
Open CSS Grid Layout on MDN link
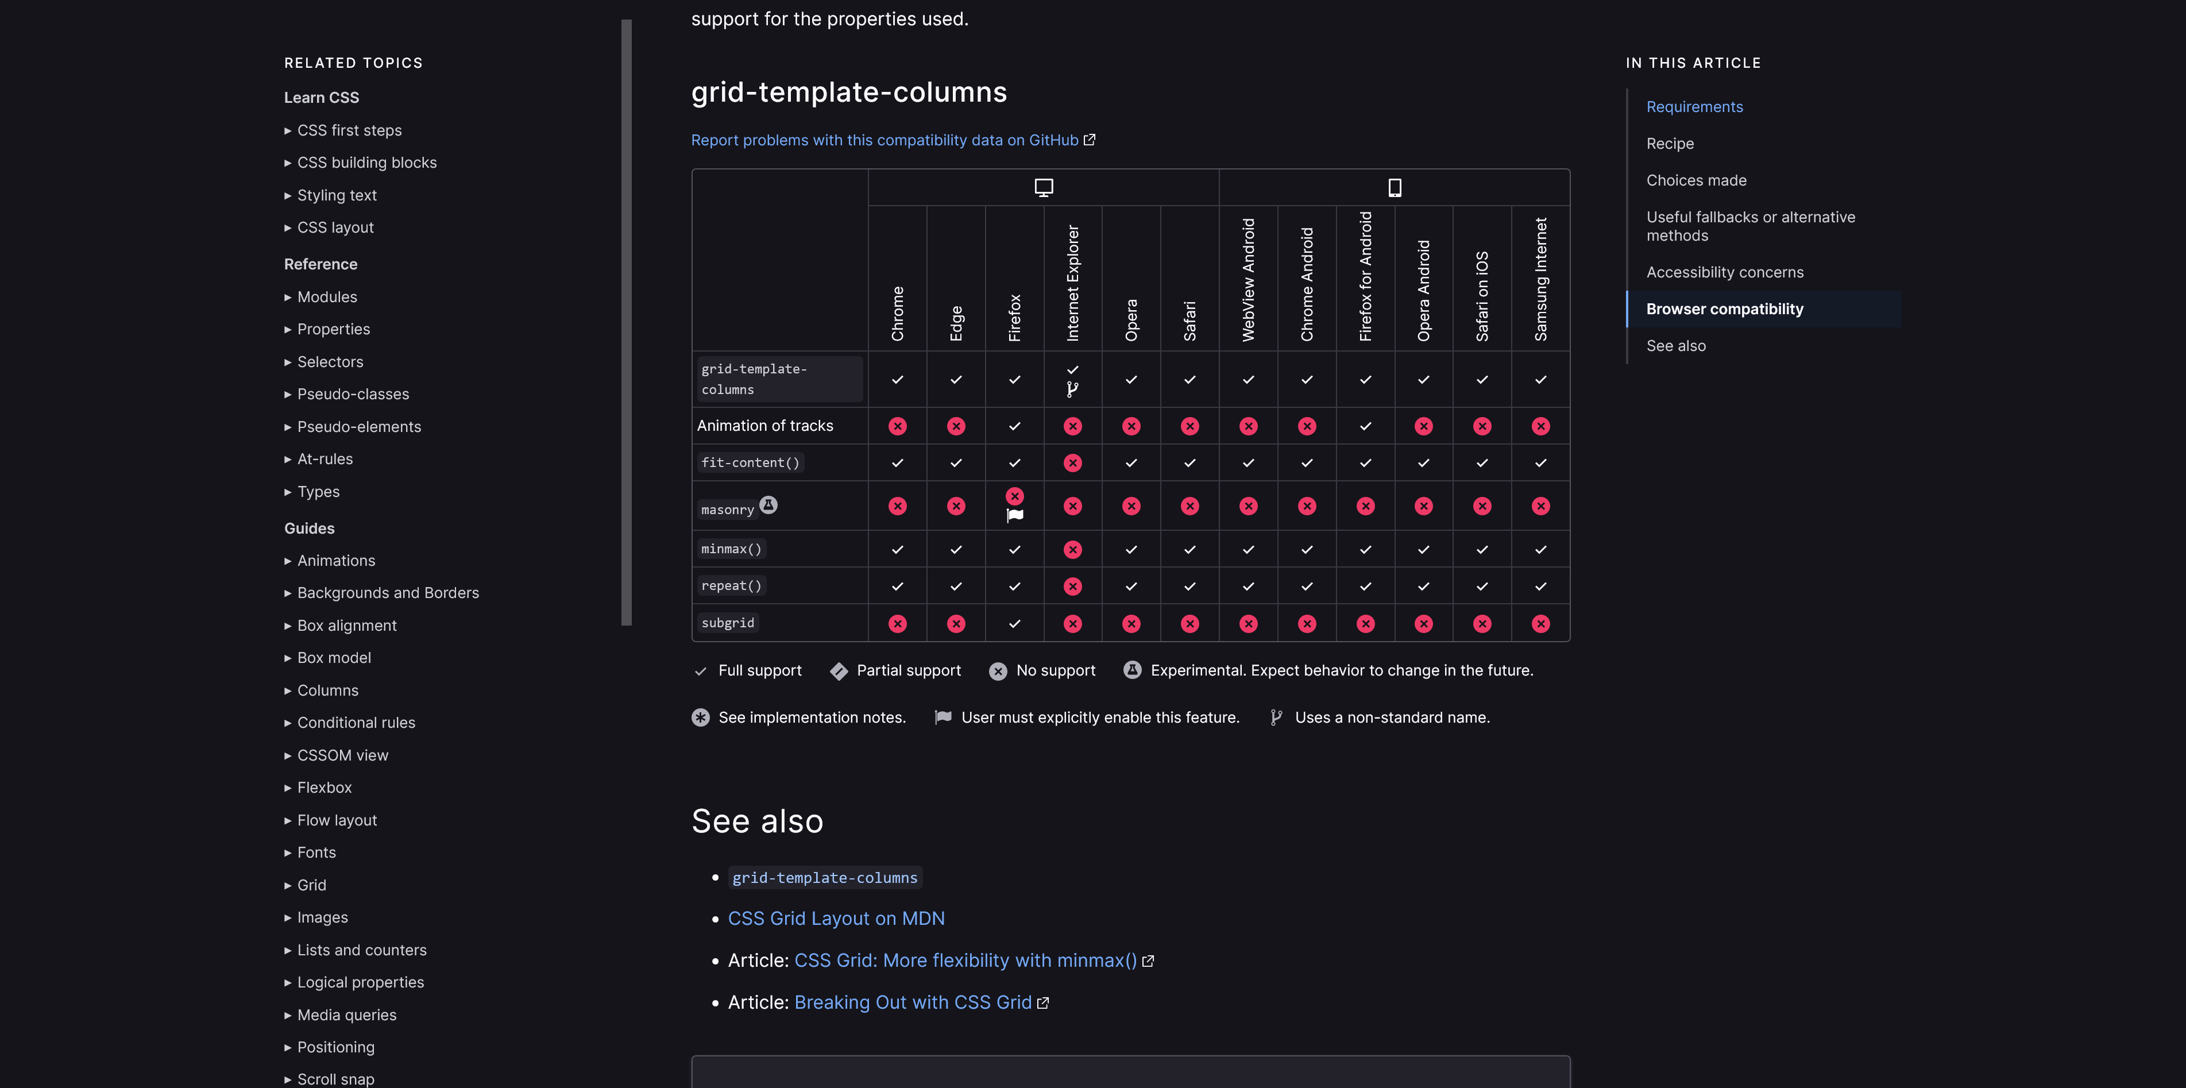coord(836,919)
